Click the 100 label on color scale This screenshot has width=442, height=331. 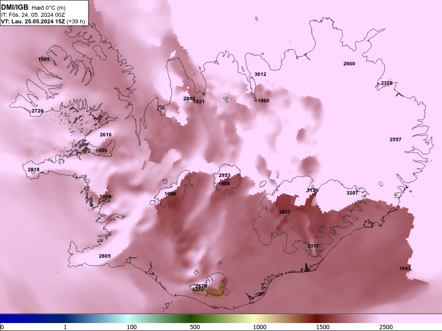click(132, 327)
